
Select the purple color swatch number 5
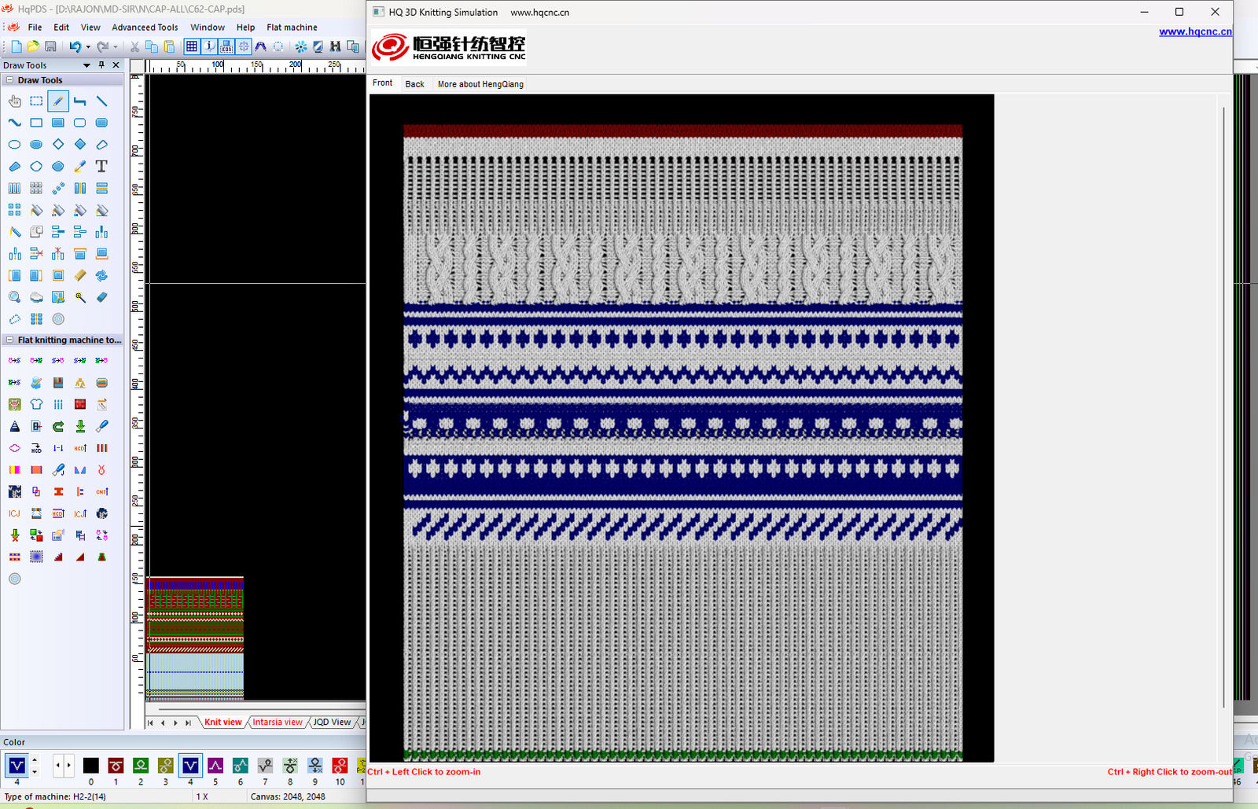pyautogui.click(x=215, y=765)
